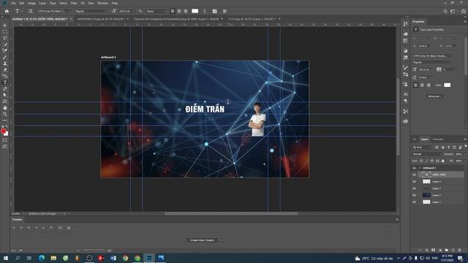Select the Eraser tool
The height and width of the screenshot is (263, 468).
[x=5, y=69]
